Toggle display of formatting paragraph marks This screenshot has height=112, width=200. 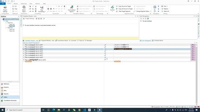(36, 11)
